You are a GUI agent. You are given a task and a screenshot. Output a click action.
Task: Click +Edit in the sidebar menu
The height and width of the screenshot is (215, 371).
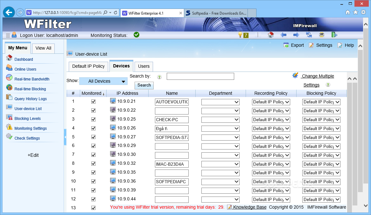tap(33, 155)
